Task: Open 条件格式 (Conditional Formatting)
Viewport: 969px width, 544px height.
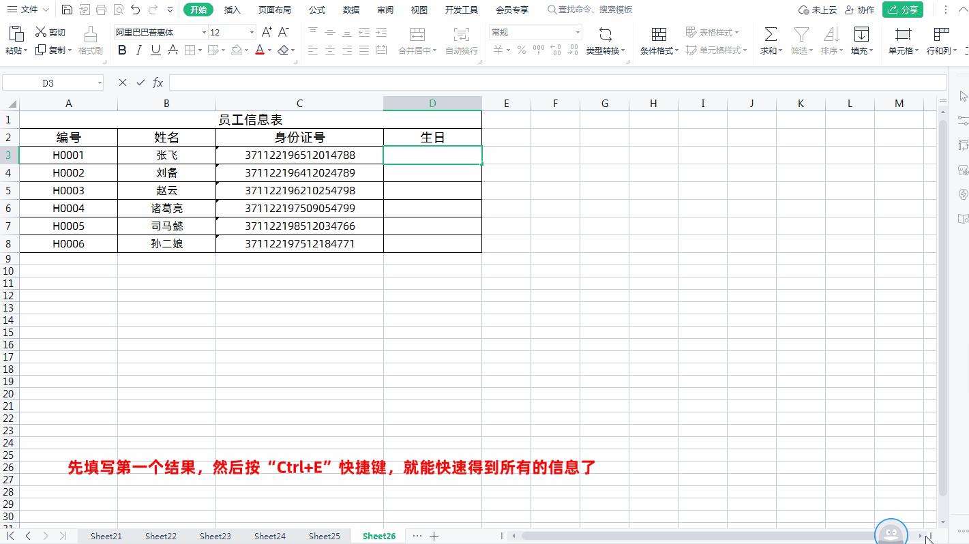Action: tap(657, 41)
